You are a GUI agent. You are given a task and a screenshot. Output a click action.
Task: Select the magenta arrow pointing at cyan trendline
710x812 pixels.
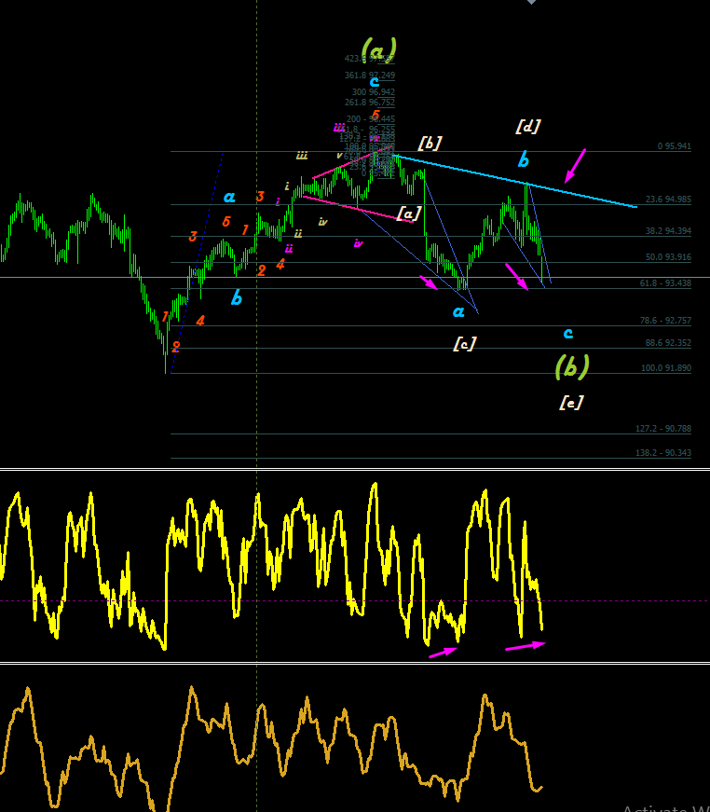(574, 166)
